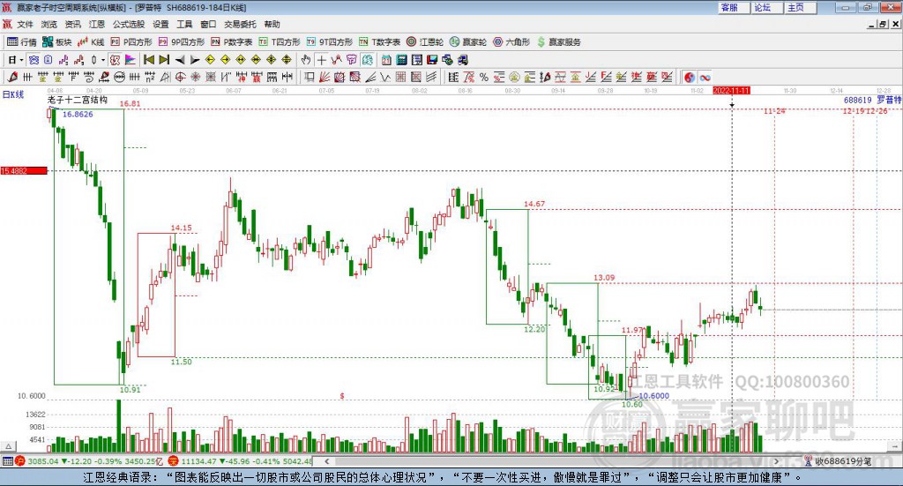Image resolution: width=903 pixels, height=486 pixels.
Task: Click the up-triangle button beside volume panel
Action: coord(8,446)
